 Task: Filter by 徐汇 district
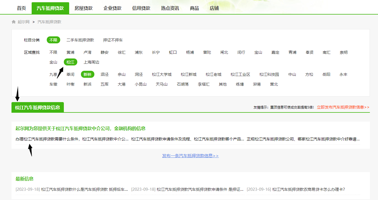tap(122, 52)
